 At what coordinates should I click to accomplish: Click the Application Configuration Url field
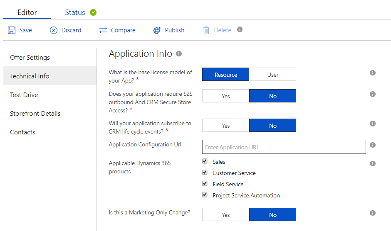(x=284, y=147)
